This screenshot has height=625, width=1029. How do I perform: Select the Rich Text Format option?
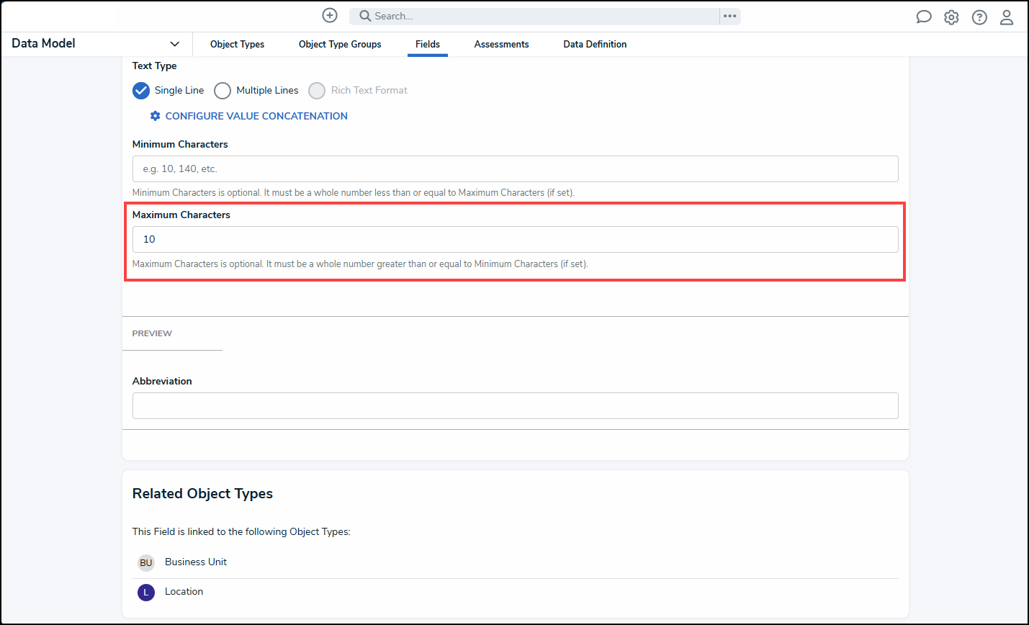point(317,91)
